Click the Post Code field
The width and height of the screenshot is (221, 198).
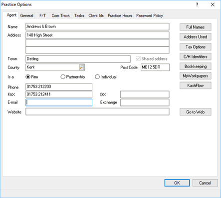pos(155,67)
